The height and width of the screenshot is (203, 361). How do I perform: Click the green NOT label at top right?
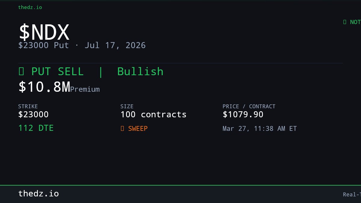point(355,22)
